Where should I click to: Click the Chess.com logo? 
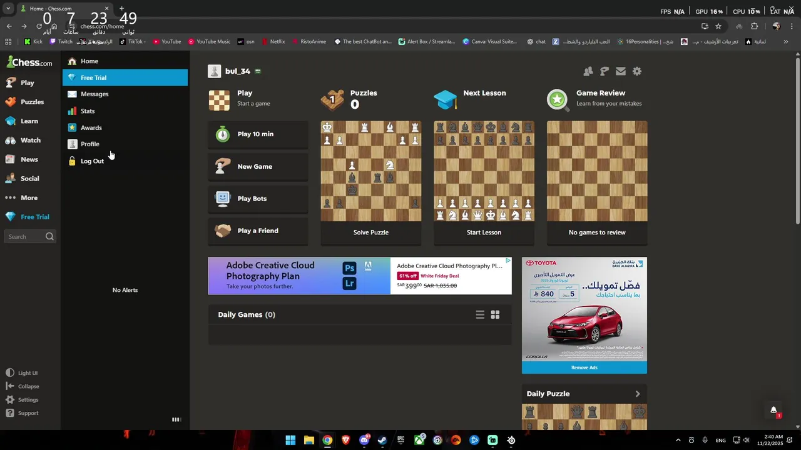pos(29,62)
